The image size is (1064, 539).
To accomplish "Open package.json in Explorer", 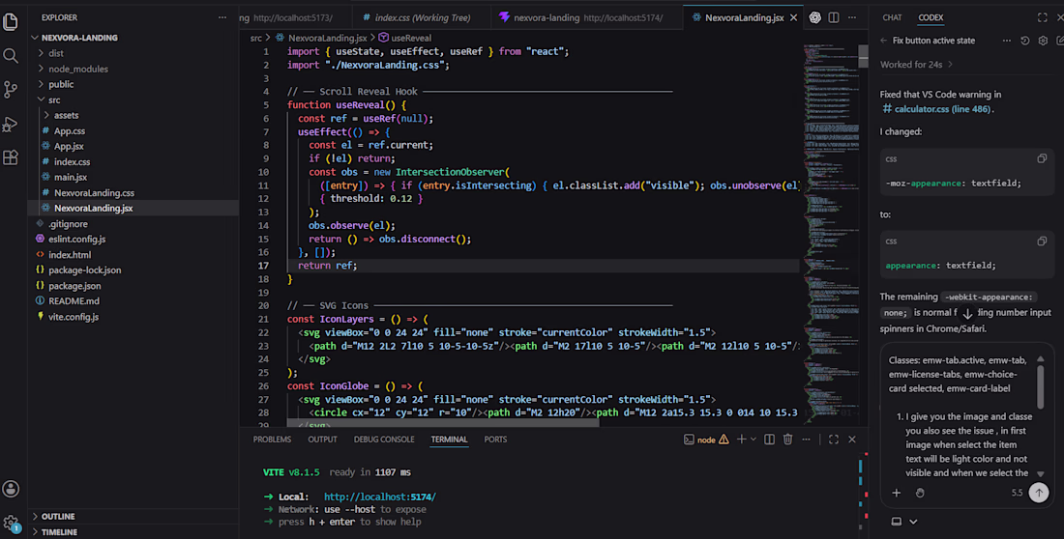I will [x=74, y=285].
